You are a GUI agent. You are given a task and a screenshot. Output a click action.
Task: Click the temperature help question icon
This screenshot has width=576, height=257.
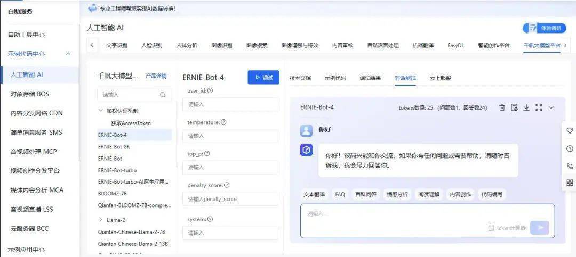coord(223,122)
